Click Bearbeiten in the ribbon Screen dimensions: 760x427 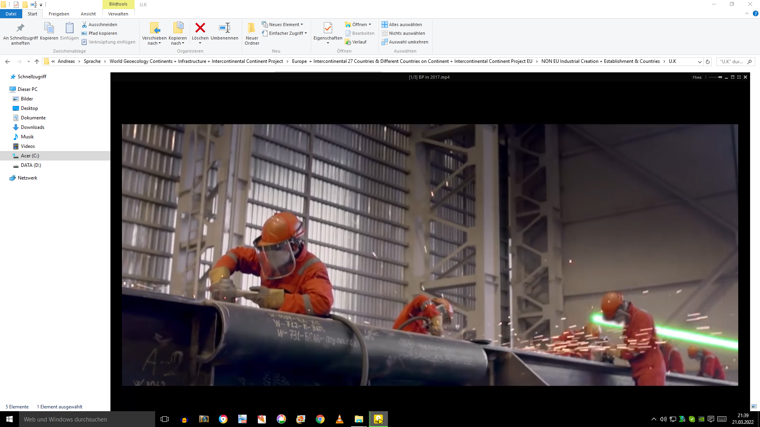click(x=360, y=33)
